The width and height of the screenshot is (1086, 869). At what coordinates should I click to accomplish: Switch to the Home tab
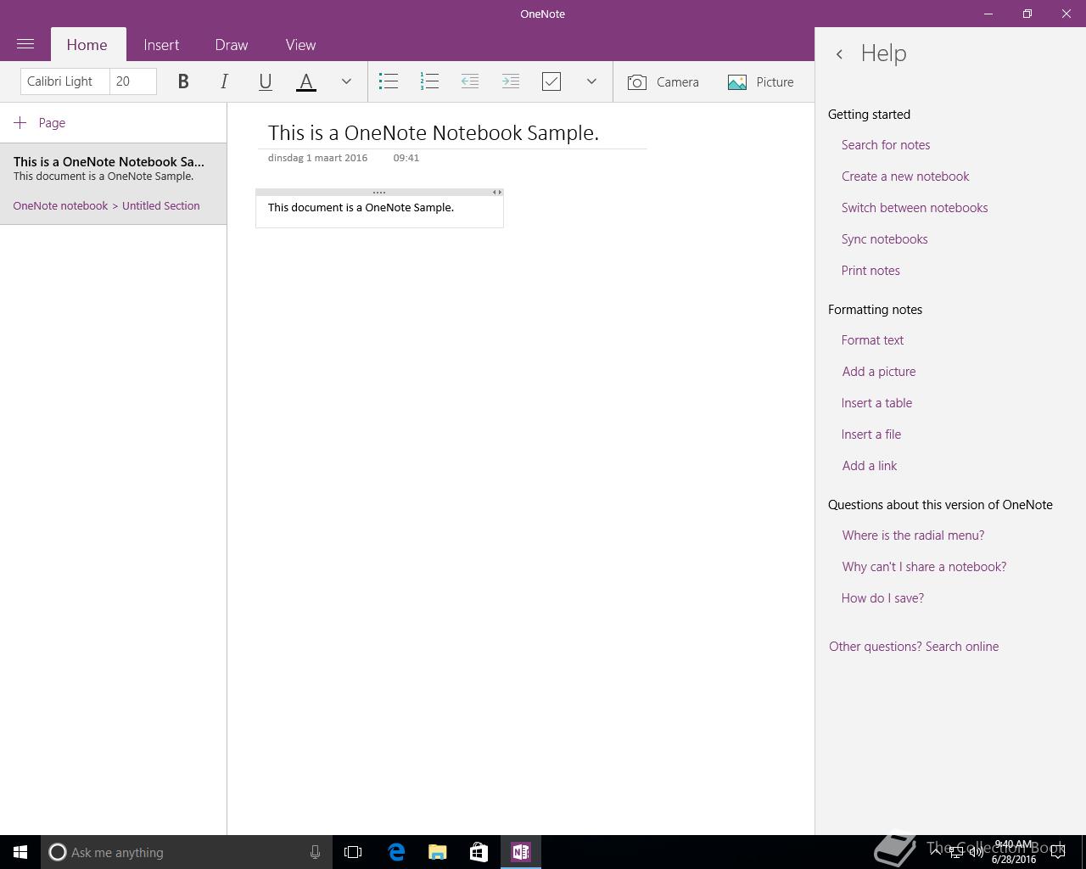[87, 45]
